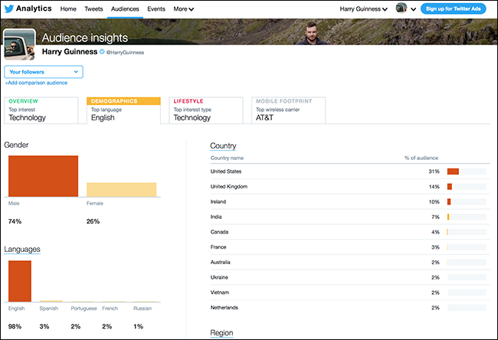Screen dimensions: 498x340
Task: Open the Tweets section
Action: 93,9
